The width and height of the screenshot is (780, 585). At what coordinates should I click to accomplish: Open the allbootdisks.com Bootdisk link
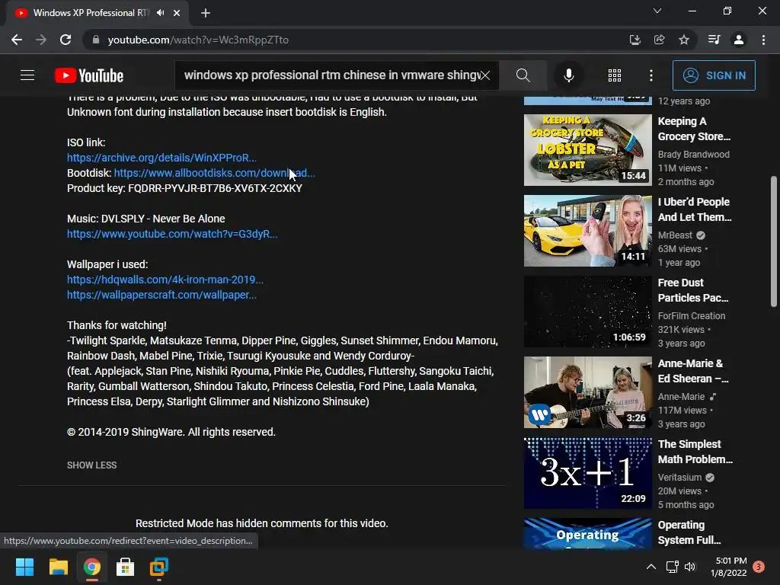214,173
